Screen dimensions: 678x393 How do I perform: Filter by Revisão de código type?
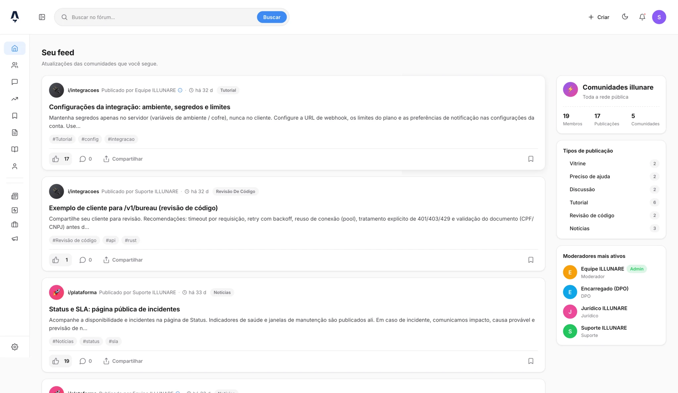tap(611, 216)
